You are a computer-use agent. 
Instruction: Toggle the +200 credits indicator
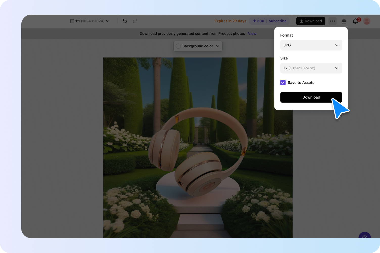pyautogui.click(x=258, y=21)
